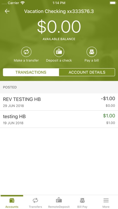Screen dimensions: 118x209
Task: Select the TRANSACTIONS tab
Action: (x=31, y=72)
